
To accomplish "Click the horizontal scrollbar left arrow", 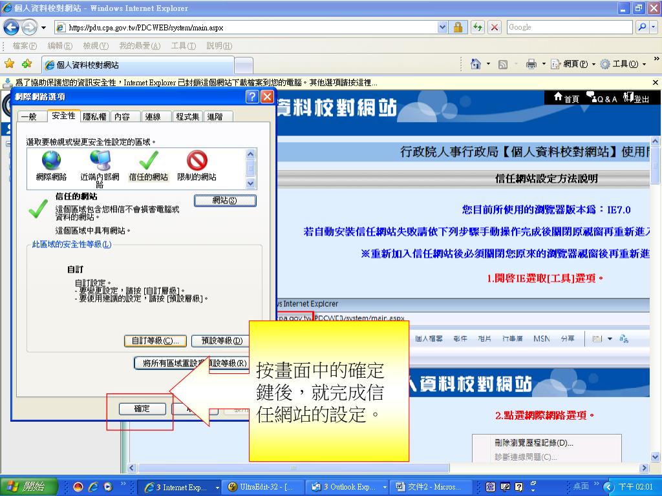I will point(132,468).
